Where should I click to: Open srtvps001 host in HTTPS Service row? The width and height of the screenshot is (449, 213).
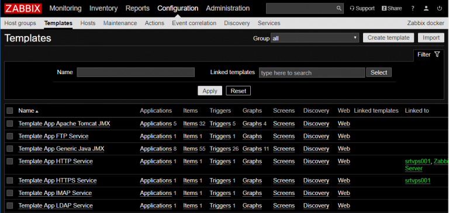tap(418, 180)
